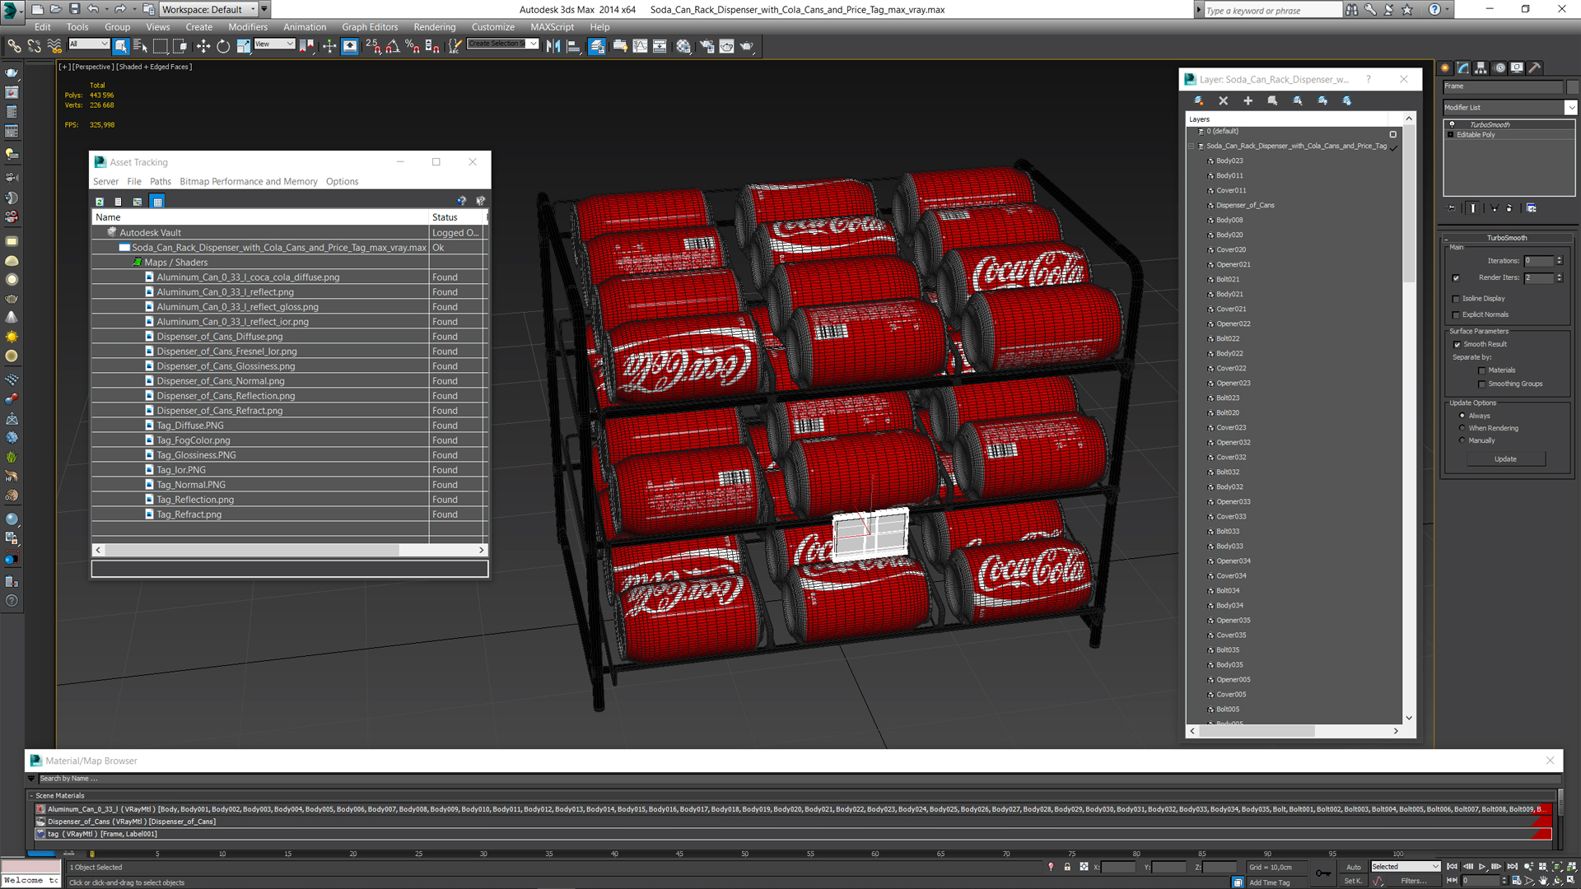Add selected objects to layer plus icon
This screenshot has width=1581, height=889.
coord(1248,100)
